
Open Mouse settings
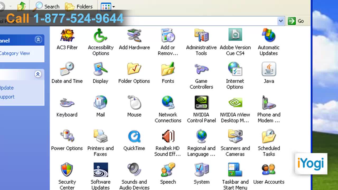coord(134,107)
